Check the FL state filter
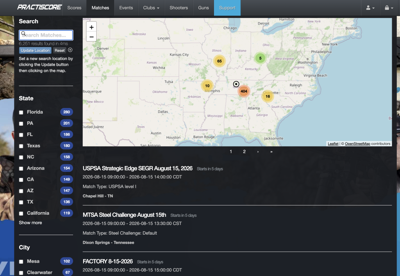400x276 pixels. pyautogui.click(x=21, y=135)
